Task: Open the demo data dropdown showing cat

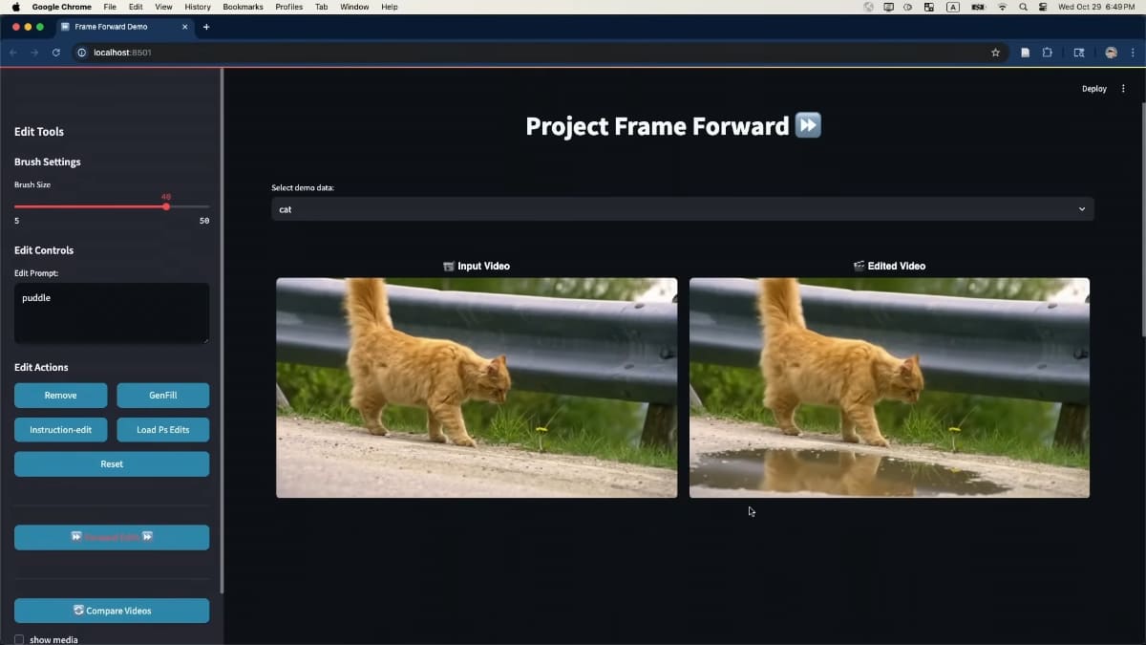Action: click(682, 208)
